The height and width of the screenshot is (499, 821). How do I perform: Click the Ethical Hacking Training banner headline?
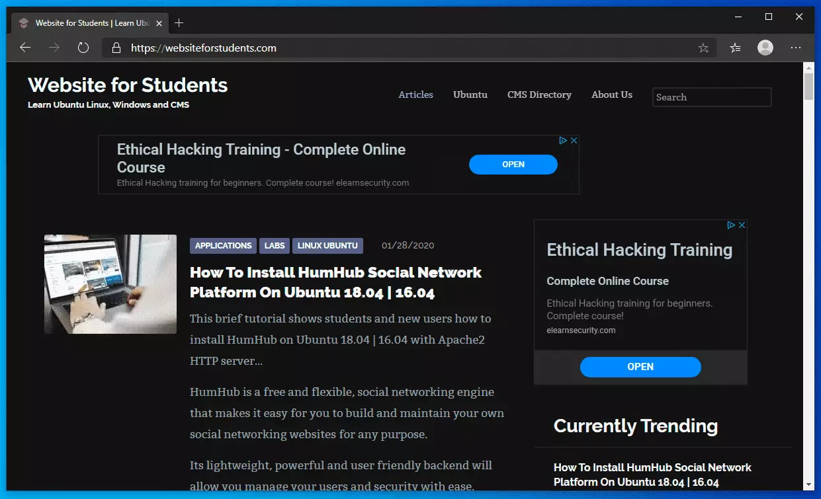[261, 158]
